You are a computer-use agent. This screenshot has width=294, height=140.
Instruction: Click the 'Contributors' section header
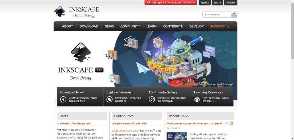coord(137,116)
